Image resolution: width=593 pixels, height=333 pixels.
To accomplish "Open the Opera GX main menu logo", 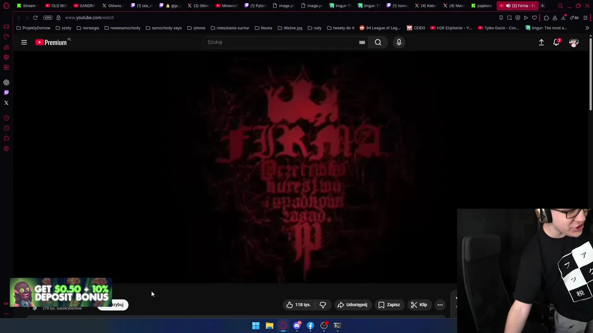I will tap(6, 6).
